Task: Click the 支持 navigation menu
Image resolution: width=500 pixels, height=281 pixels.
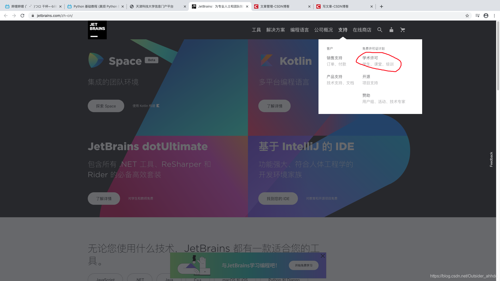Action: coord(343,30)
